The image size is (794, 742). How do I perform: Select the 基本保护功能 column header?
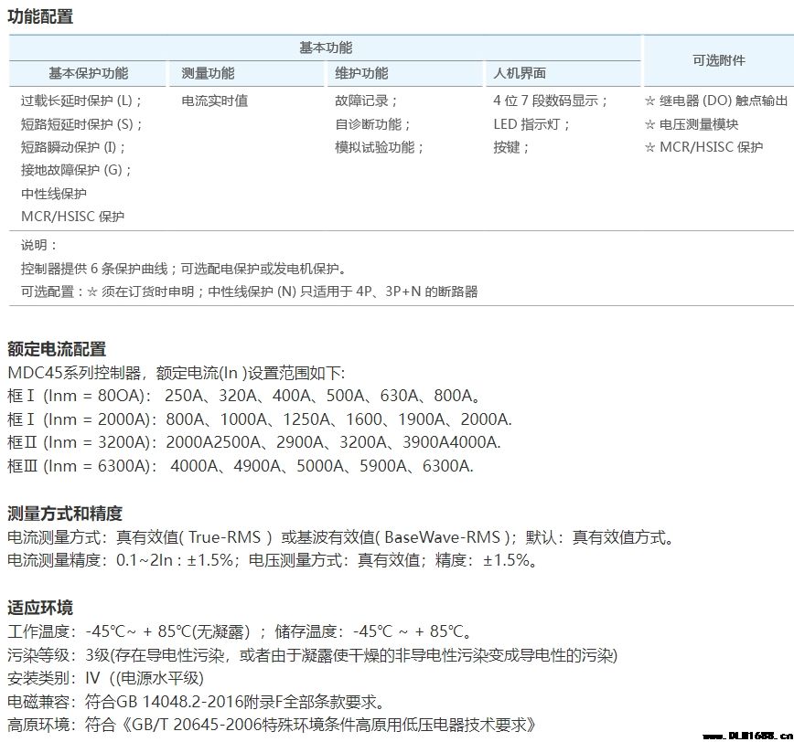point(89,73)
